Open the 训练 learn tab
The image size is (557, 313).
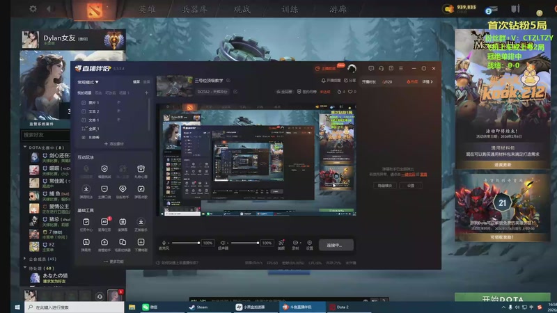(290, 9)
